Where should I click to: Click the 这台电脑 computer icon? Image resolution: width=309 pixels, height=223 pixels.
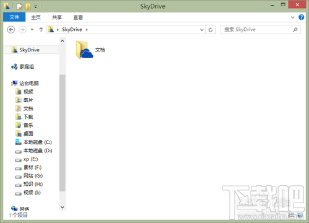[14, 83]
